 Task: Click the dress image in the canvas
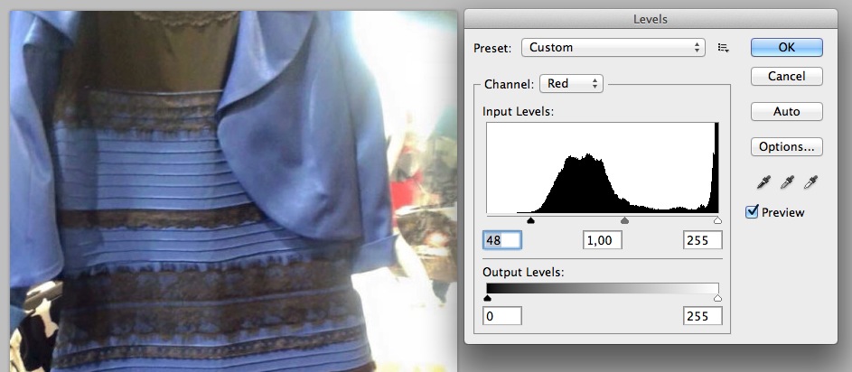(x=234, y=191)
